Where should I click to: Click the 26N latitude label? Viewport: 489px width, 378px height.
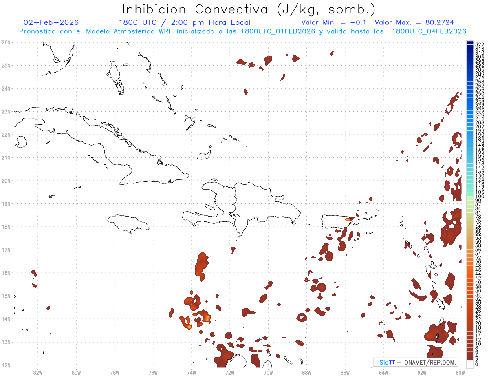click(6, 42)
